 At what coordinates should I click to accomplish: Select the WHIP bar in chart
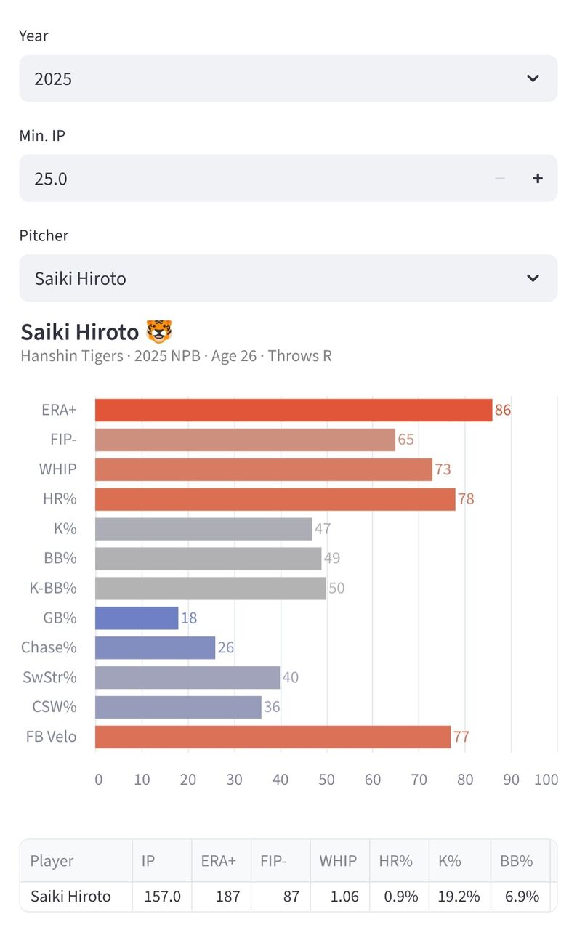point(264,469)
